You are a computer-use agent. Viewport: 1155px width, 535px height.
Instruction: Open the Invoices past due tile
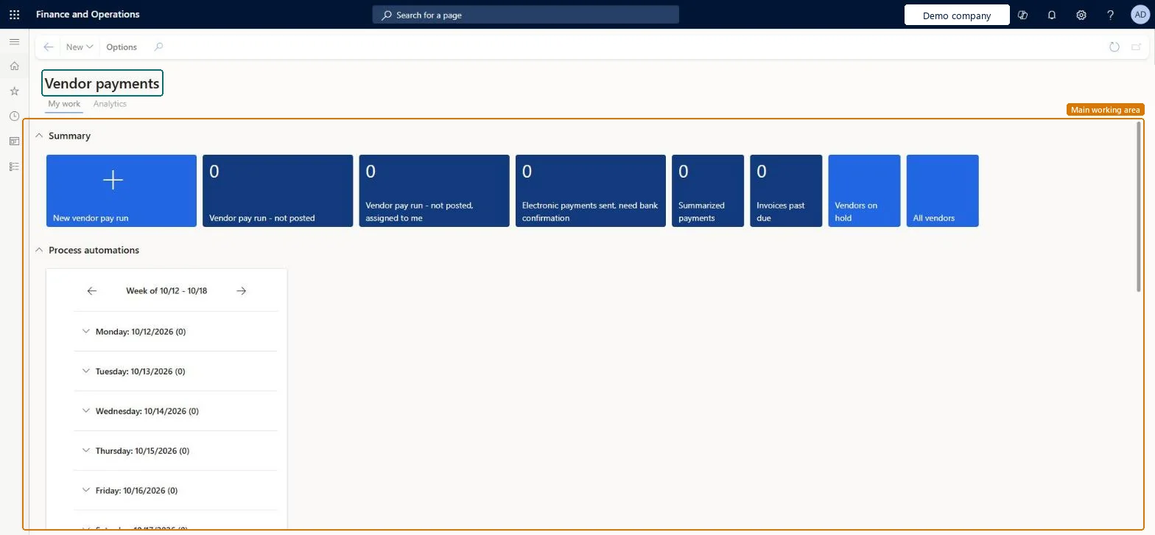[x=786, y=191]
